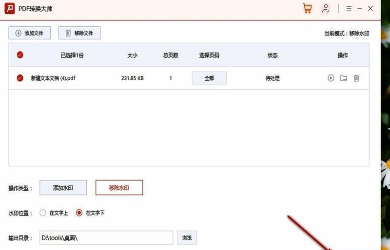Open output folder icon for 新建文本文档 (4).pdf

pyautogui.click(x=344, y=78)
